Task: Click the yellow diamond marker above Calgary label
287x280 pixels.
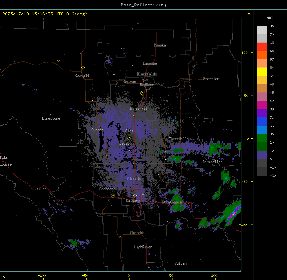Action: tap(135, 196)
